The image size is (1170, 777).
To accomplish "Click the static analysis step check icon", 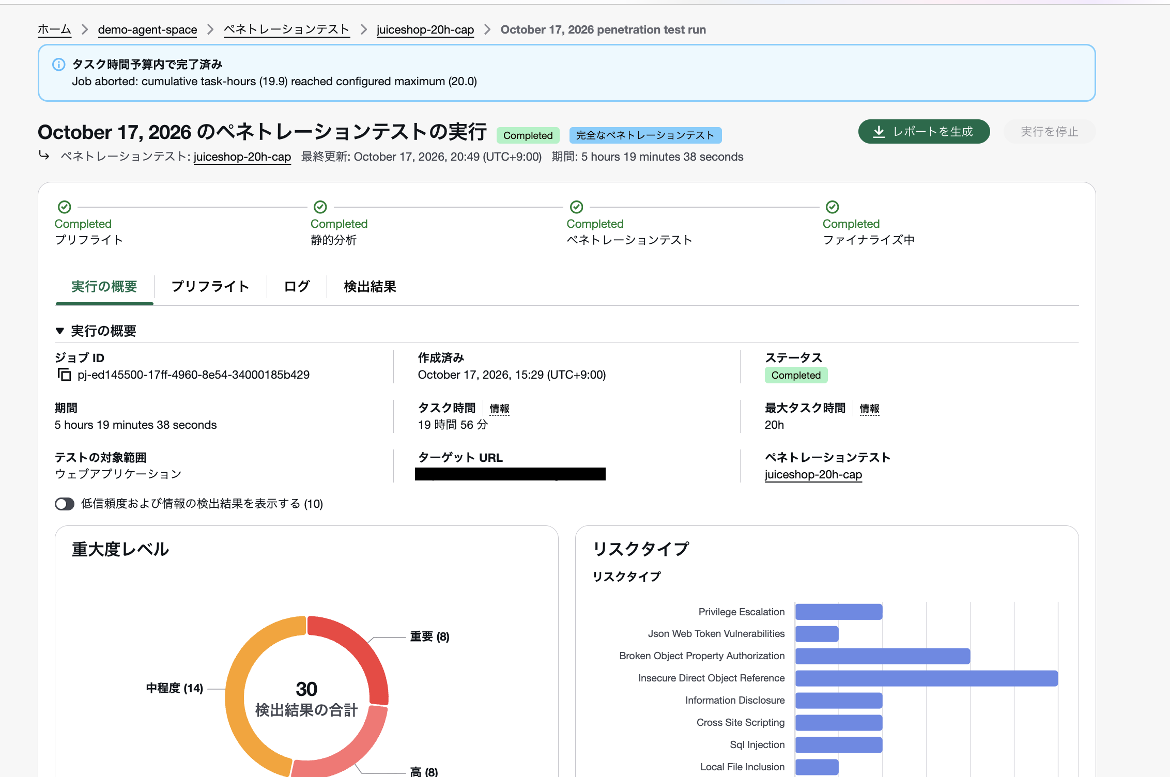I will pyautogui.click(x=320, y=207).
